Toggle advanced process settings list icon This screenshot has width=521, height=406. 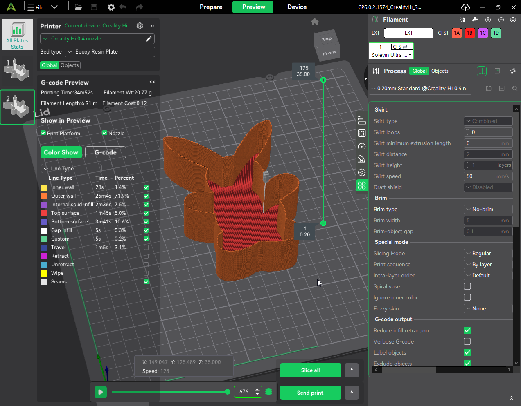coord(482,71)
